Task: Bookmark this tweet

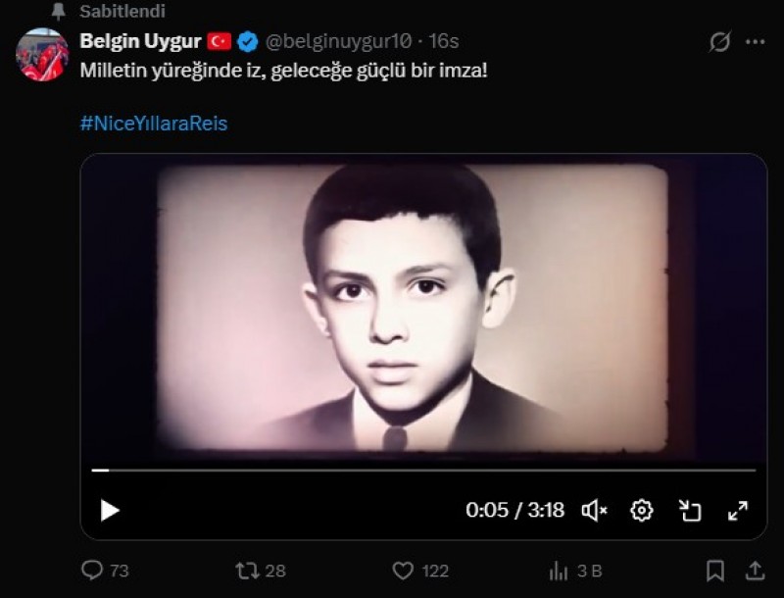Action: click(x=715, y=570)
